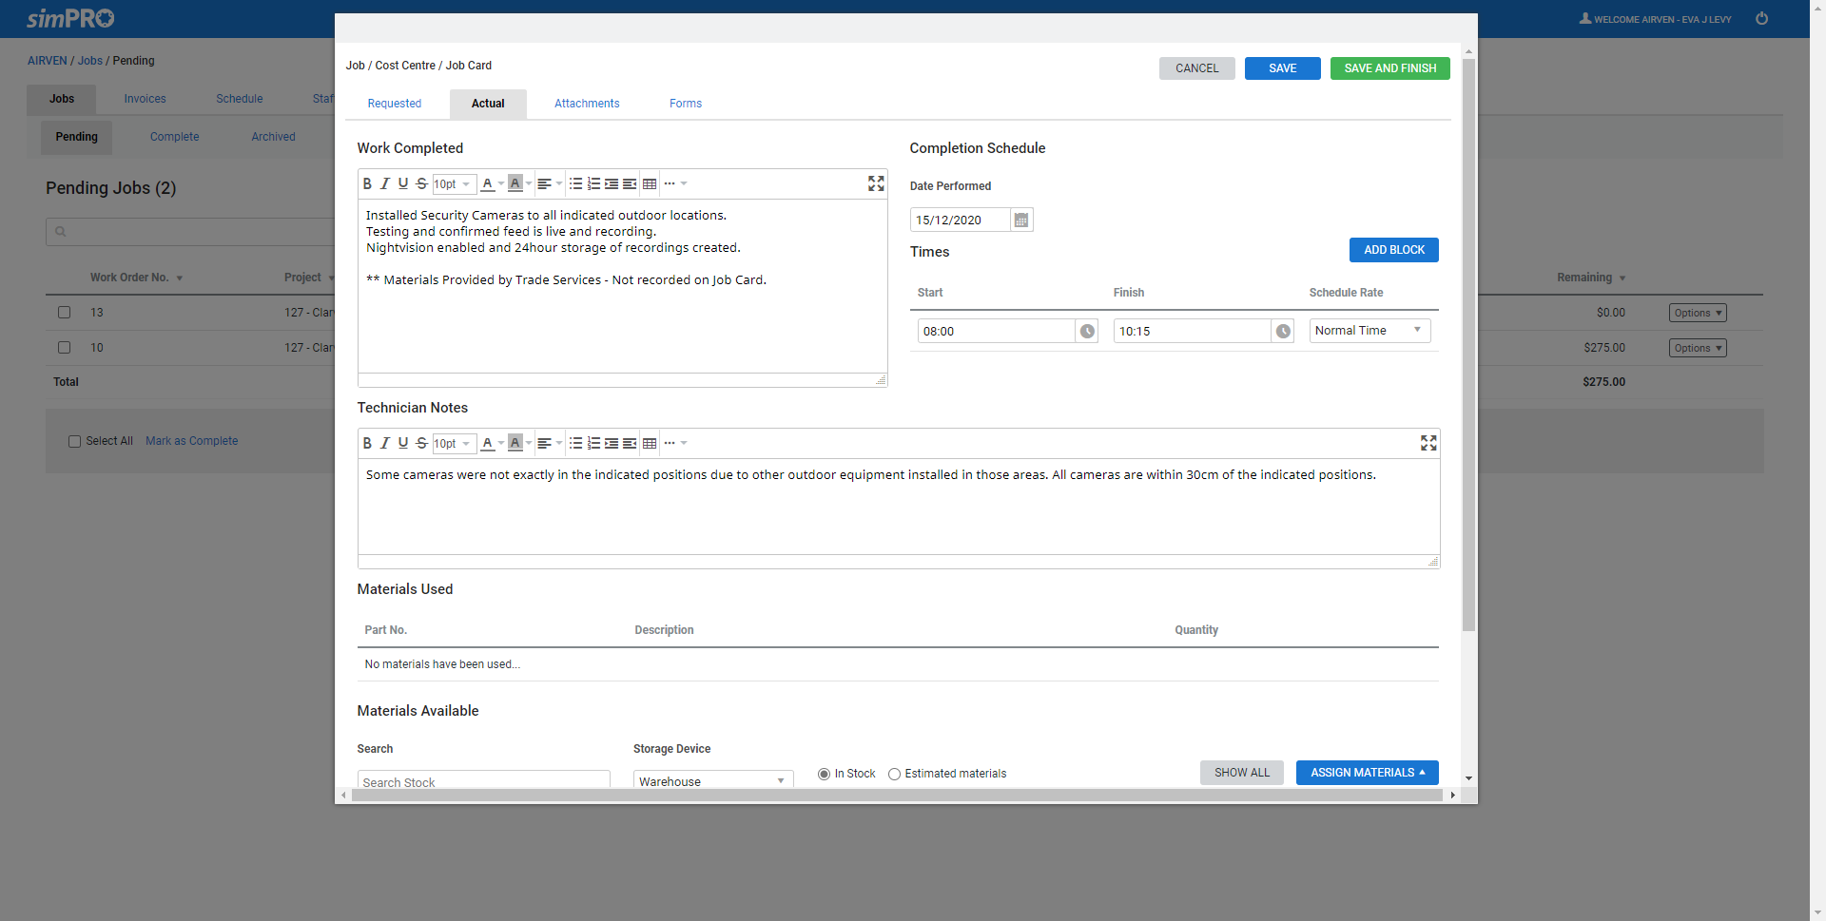Open fullscreen for Work Completed editor
Screen dimensions: 1826x921
click(876, 183)
